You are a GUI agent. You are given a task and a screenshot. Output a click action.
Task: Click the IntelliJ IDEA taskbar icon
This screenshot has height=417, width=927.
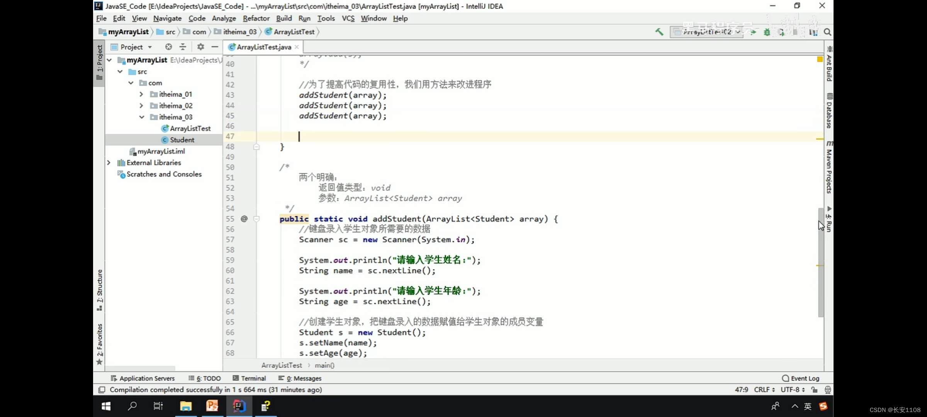pos(239,406)
